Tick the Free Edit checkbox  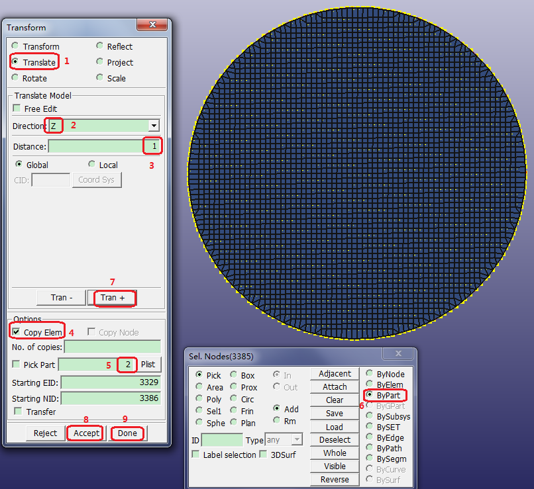coord(17,109)
